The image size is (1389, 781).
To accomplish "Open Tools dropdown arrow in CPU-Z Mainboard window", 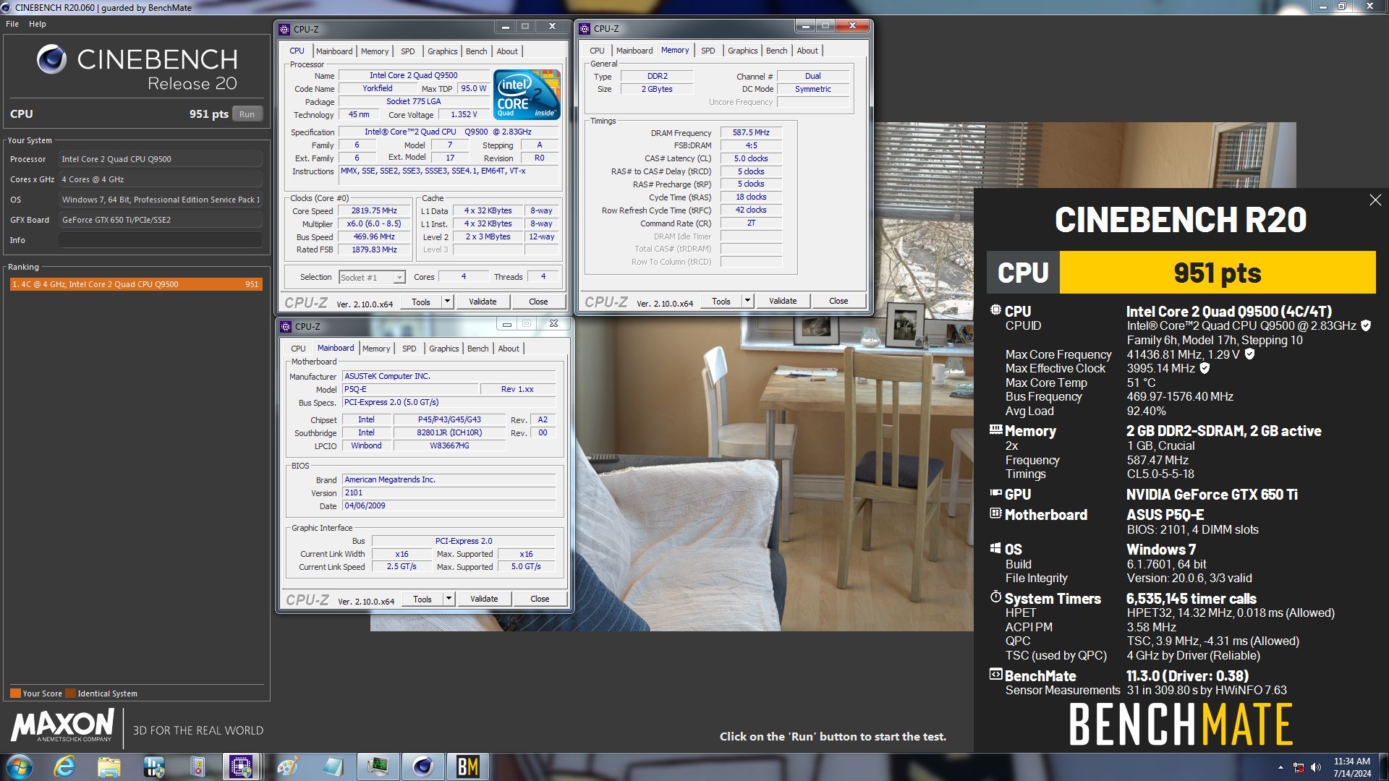I will click(449, 599).
